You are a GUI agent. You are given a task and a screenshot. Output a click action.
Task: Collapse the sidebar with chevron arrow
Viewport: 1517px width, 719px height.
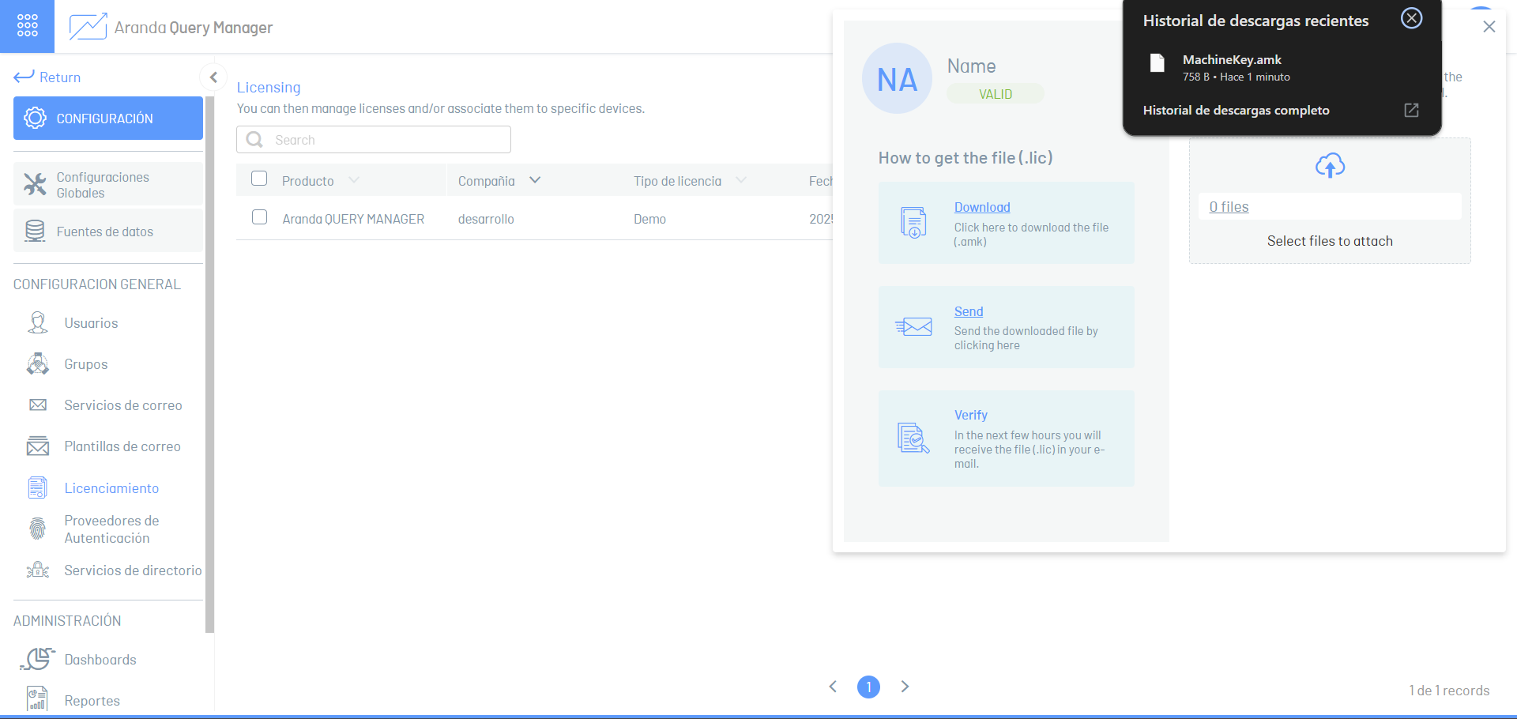coord(213,77)
